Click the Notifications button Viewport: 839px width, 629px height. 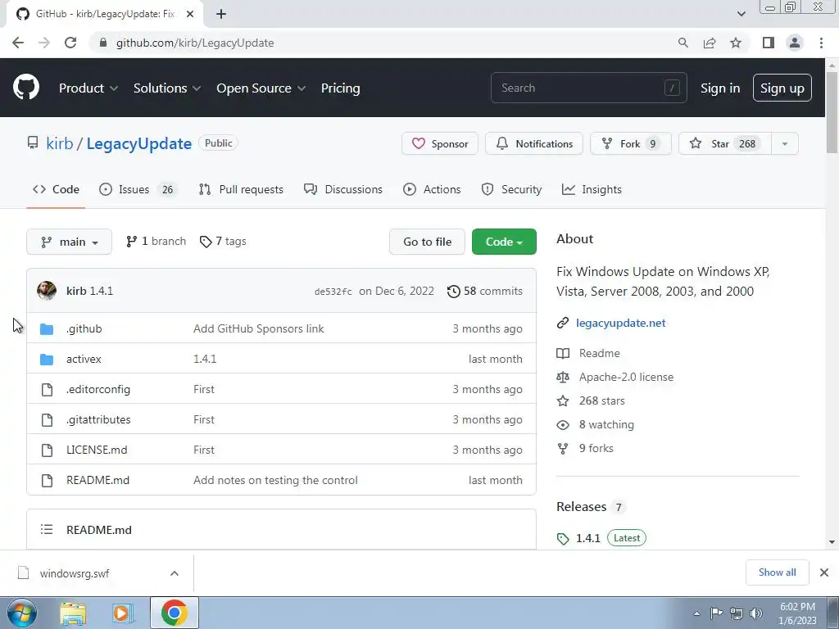pos(534,144)
